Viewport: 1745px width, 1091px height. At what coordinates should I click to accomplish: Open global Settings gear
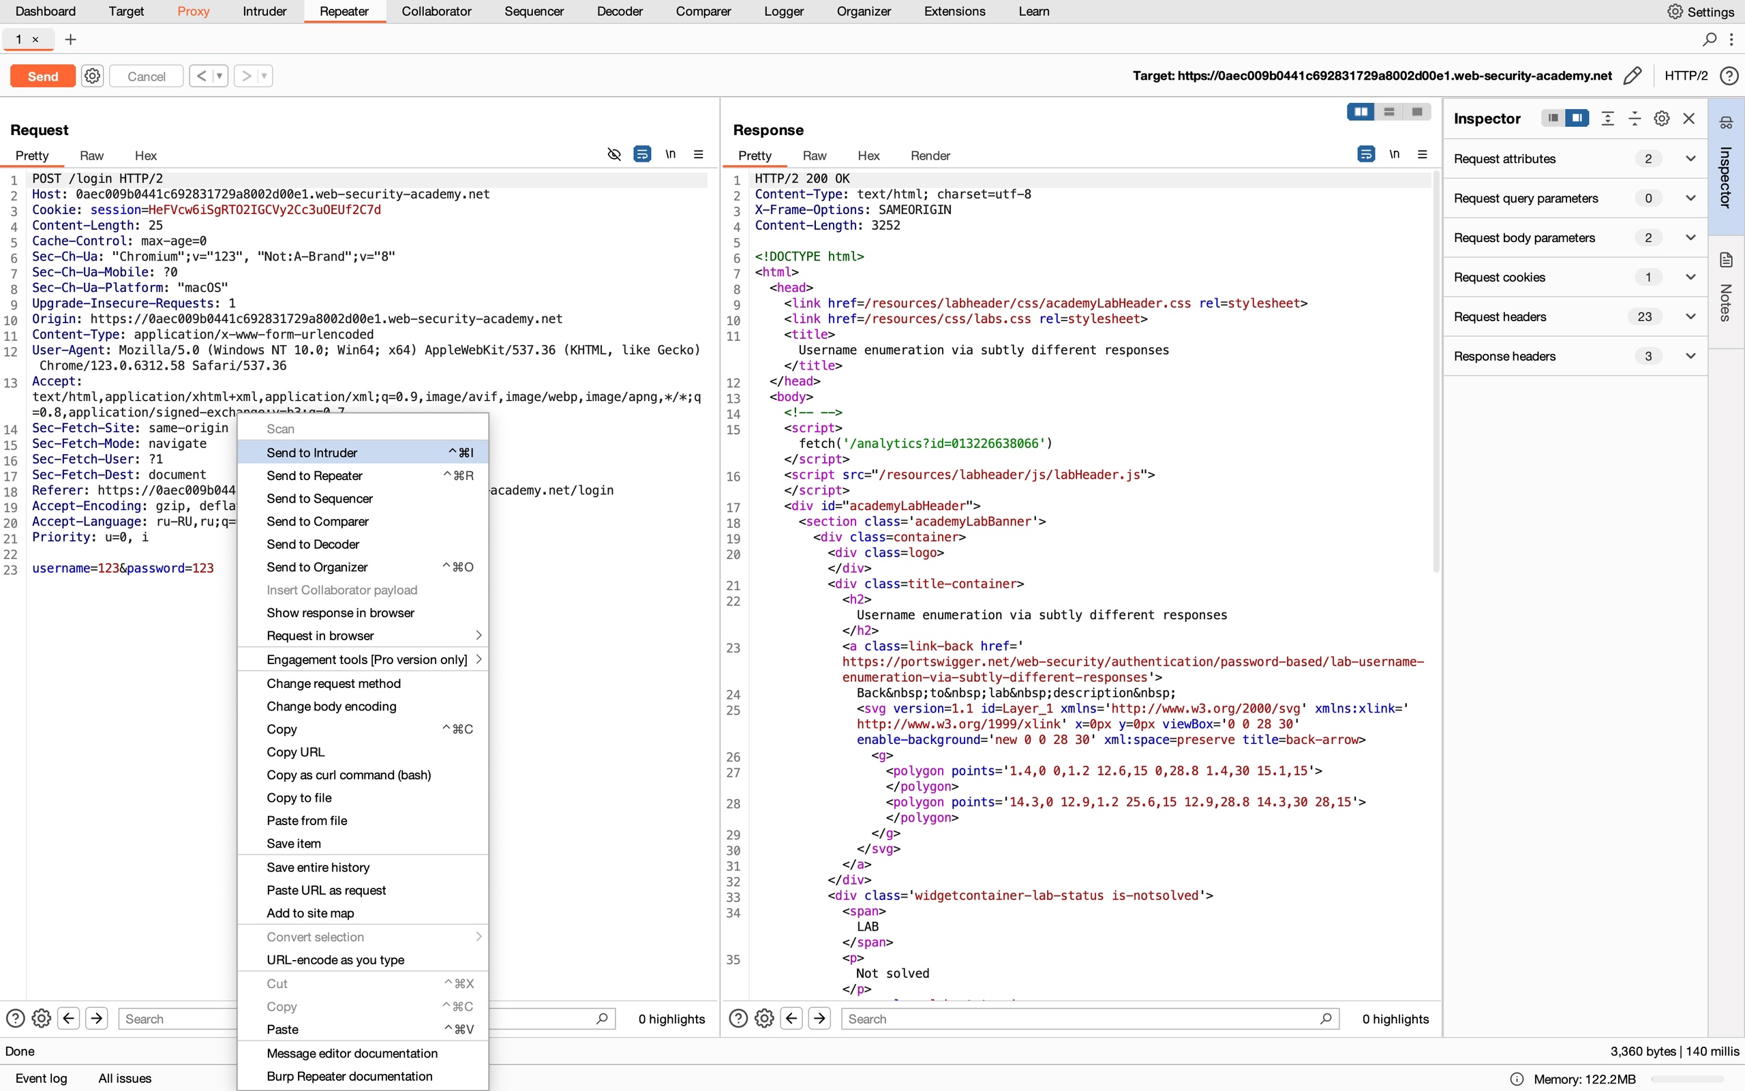click(1675, 12)
